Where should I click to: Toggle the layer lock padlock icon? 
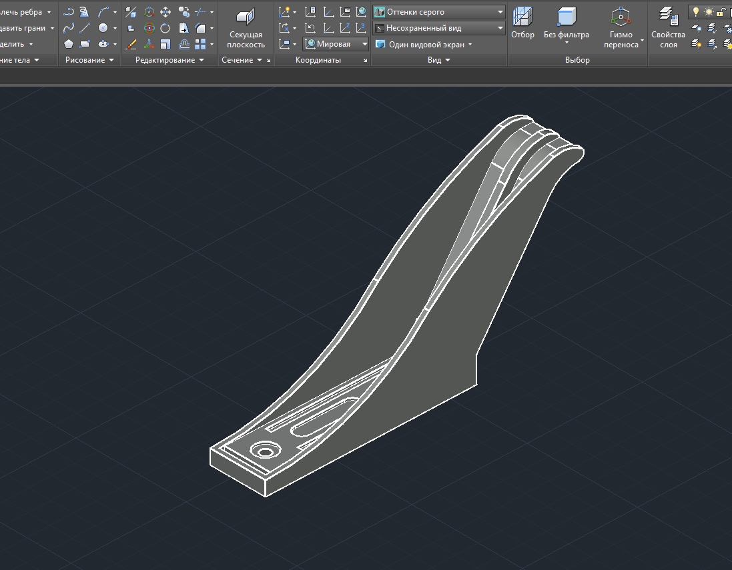point(721,11)
